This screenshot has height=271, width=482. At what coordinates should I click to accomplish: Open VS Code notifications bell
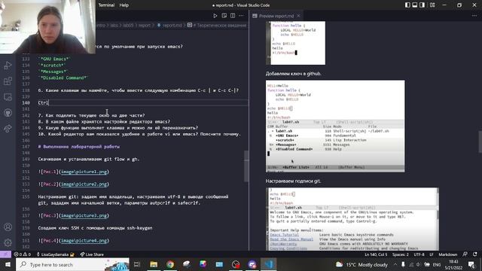point(475,254)
